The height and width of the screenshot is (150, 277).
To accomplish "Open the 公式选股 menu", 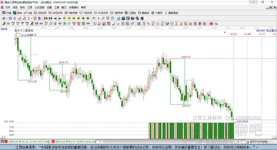I will point(39,7).
